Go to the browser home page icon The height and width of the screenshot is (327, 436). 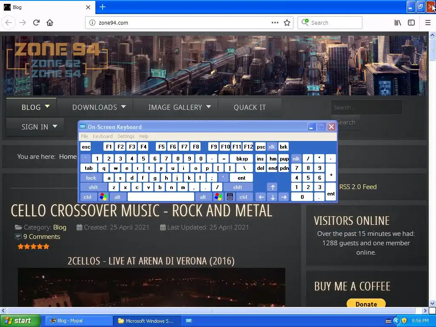point(50,23)
